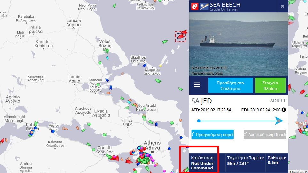This screenshot has height=173, width=308.
Task: Select the highlighted Sea Beech ship marker
Action: (180, 37)
